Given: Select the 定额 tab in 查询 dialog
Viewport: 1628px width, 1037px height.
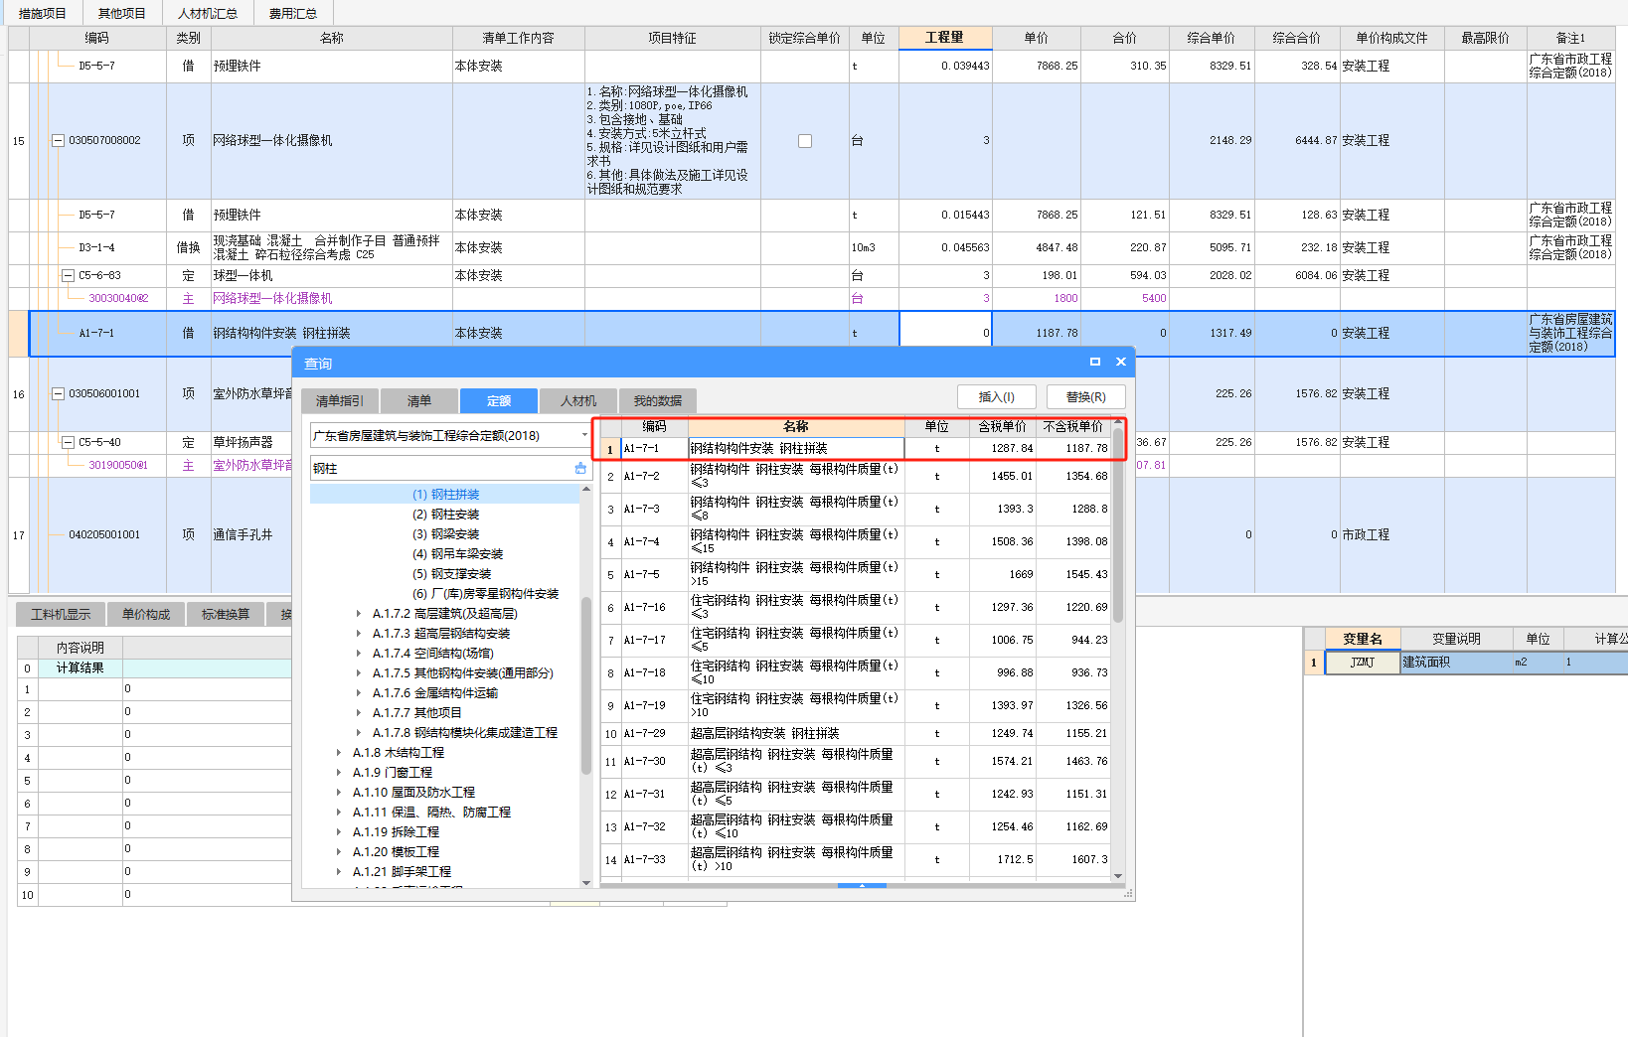Looking at the screenshot, I should point(499,401).
